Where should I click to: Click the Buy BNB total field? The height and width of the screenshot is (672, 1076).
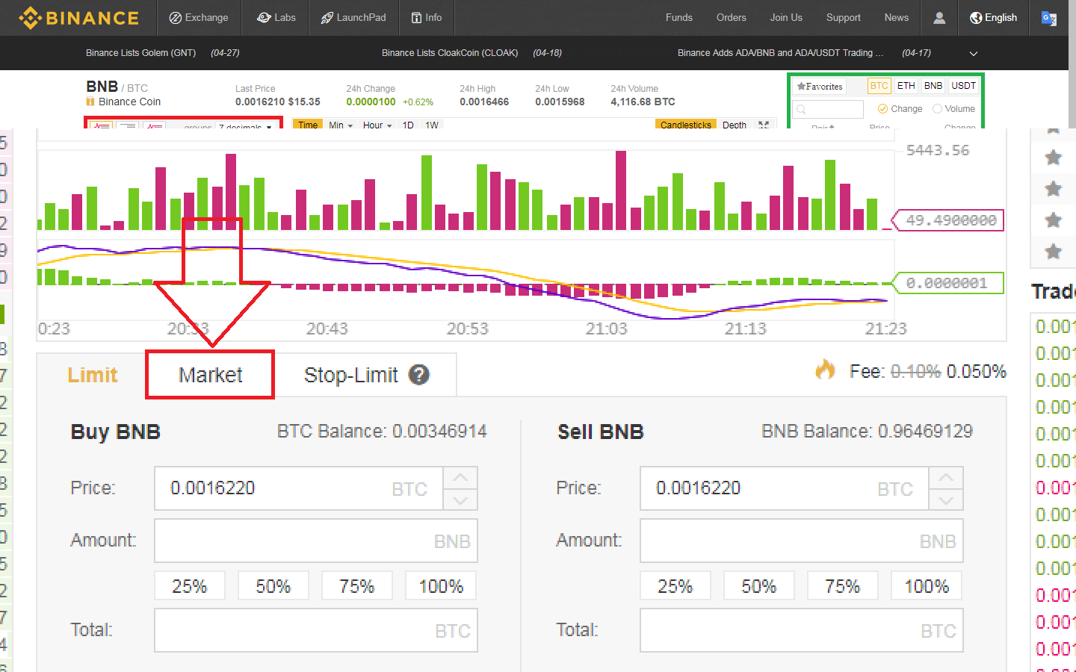tap(316, 630)
